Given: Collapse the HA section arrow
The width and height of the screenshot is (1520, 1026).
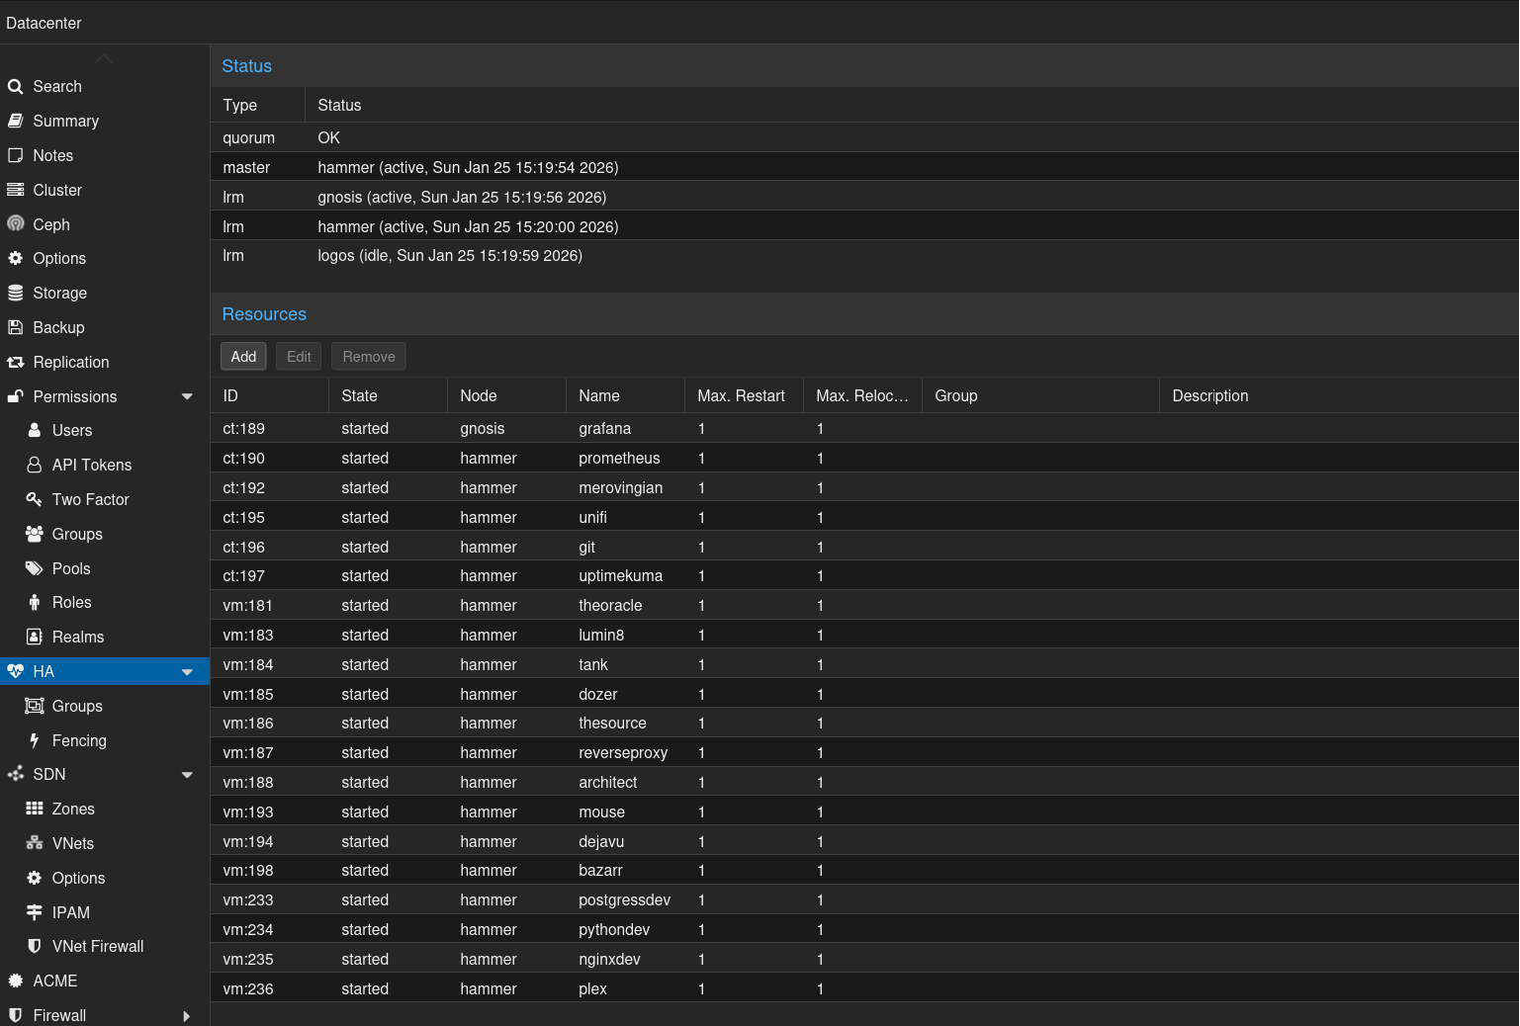Looking at the screenshot, I should tap(187, 672).
